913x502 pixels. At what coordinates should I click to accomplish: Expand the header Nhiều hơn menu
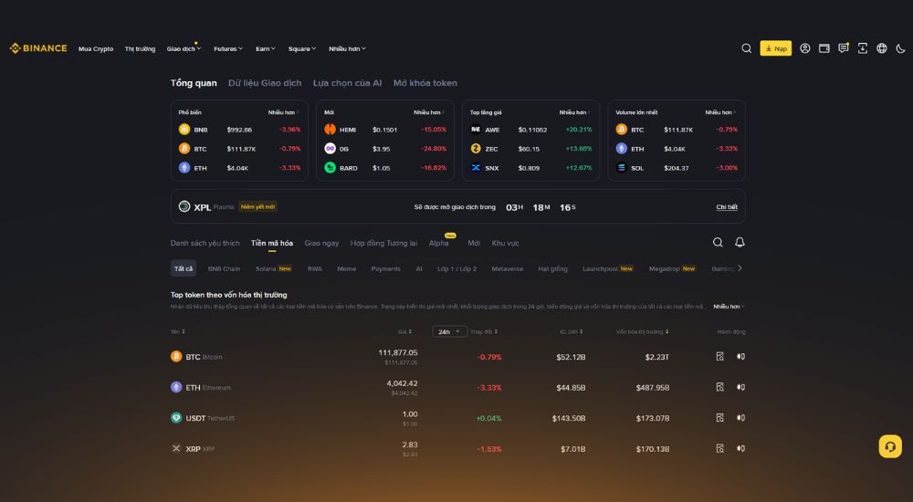pos(347,49)
